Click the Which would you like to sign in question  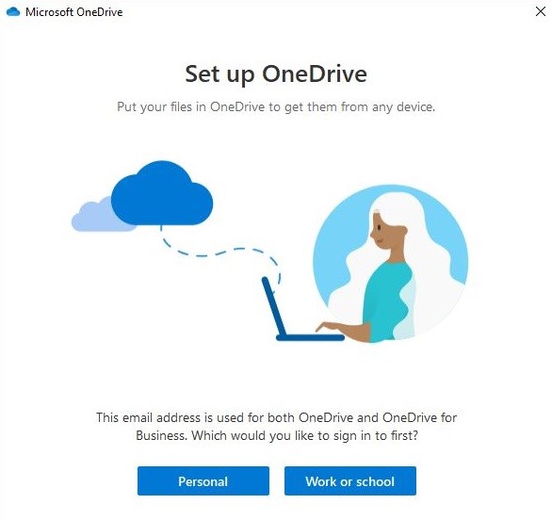coord(305,436)
